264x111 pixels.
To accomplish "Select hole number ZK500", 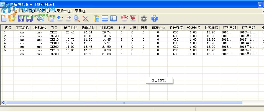I will (x=55, y=47).
